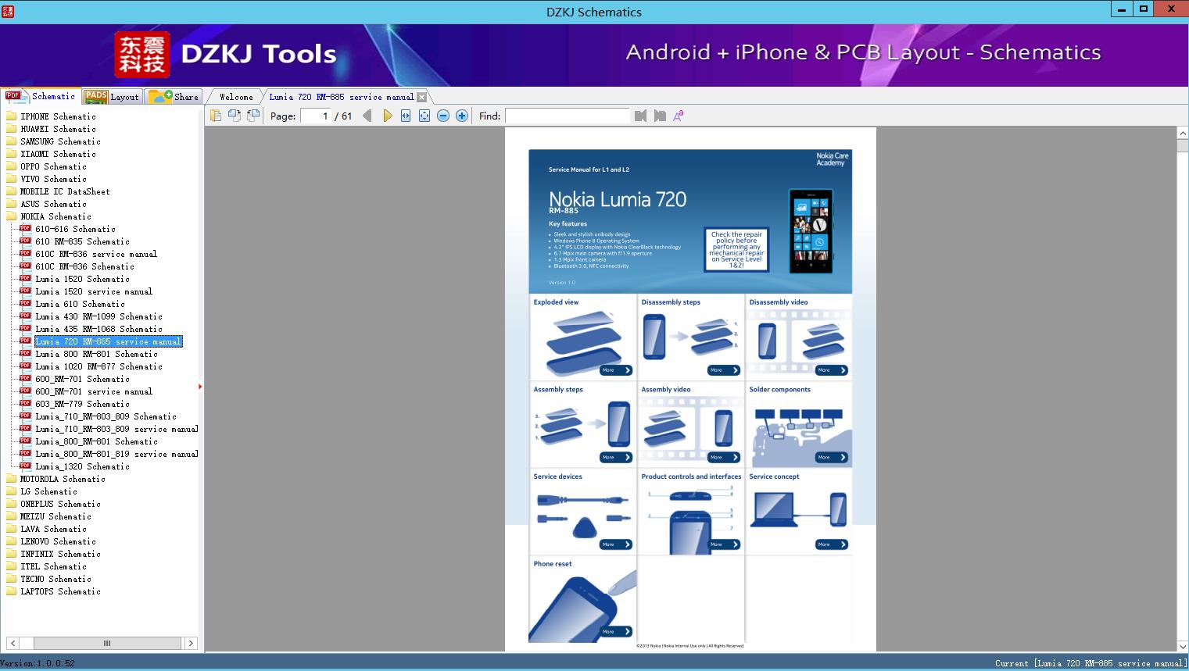The width and height of the screenshot is (1189, 671).
Task: Click the Find text box
Action: pos(567,116)
